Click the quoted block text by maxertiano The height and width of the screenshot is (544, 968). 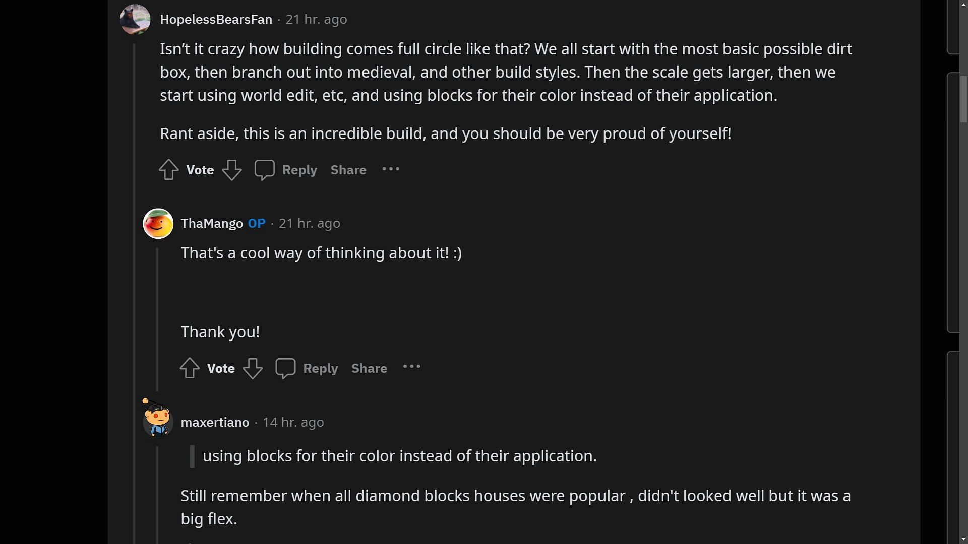399,456
